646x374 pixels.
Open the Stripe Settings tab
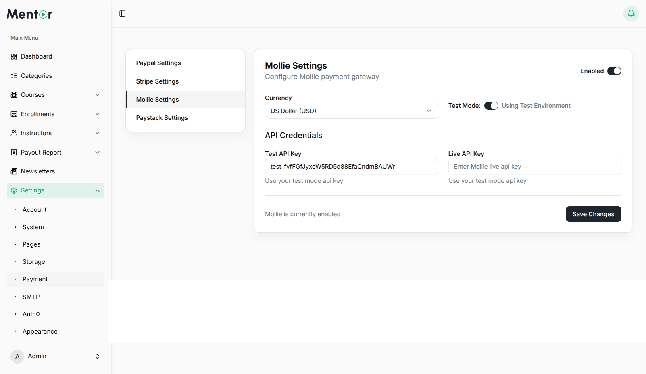157,81
